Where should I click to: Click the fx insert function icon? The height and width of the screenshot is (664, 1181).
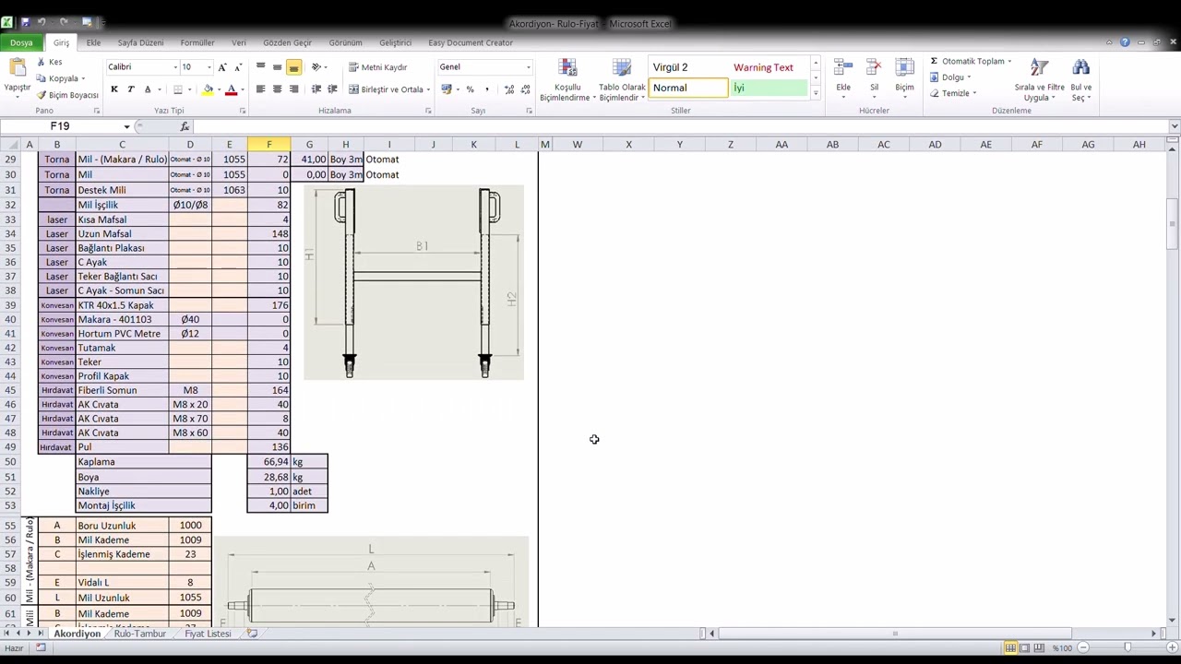(185, 126)
